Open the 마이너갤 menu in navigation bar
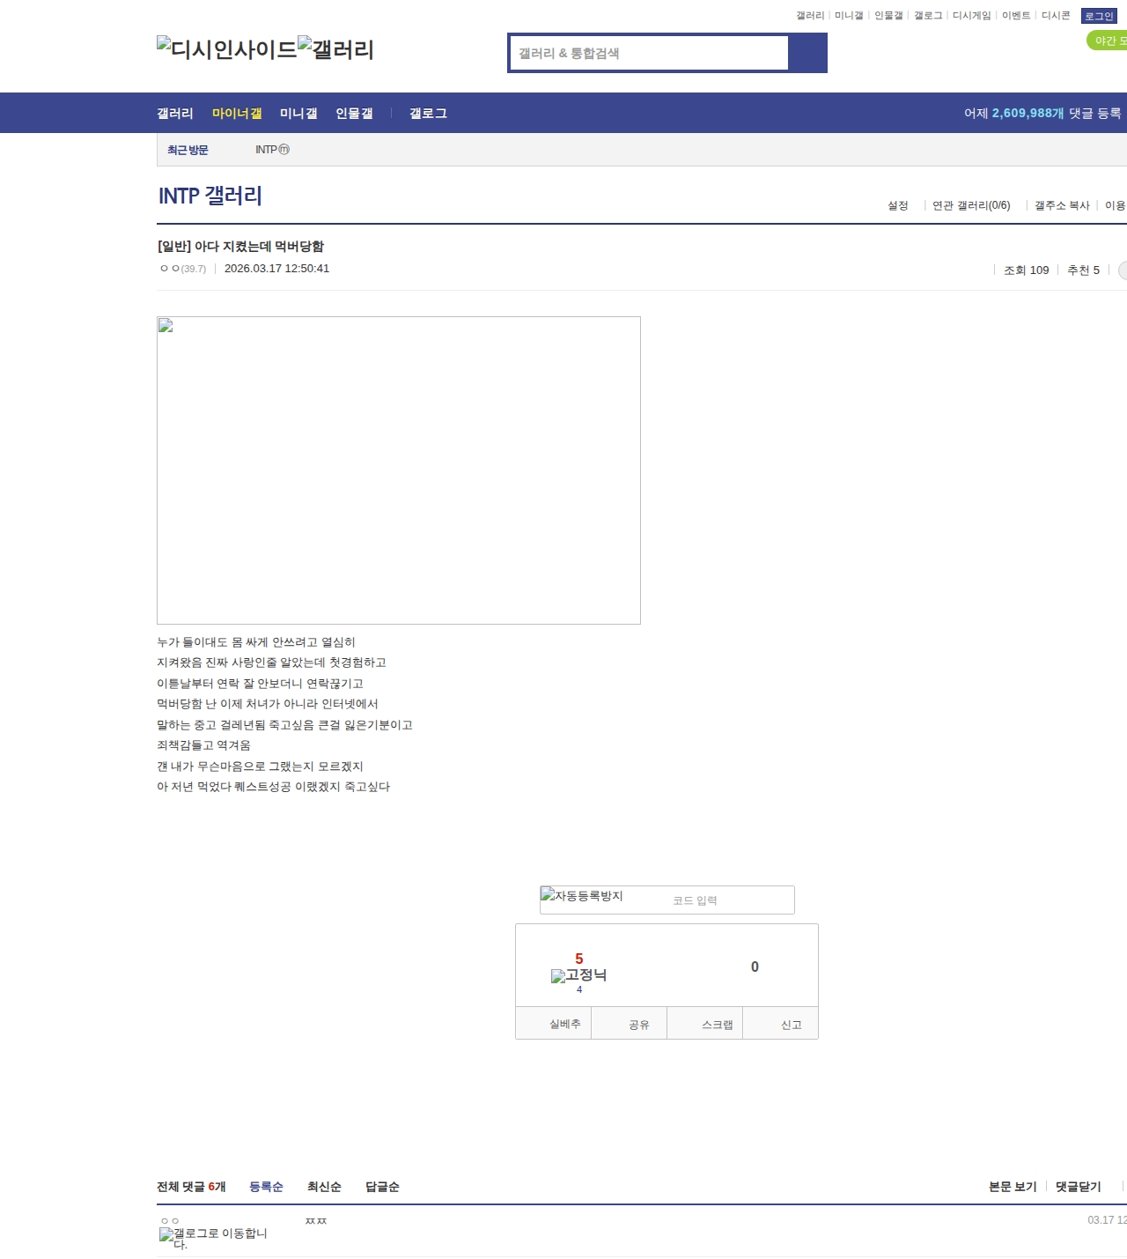 [237, 114]
